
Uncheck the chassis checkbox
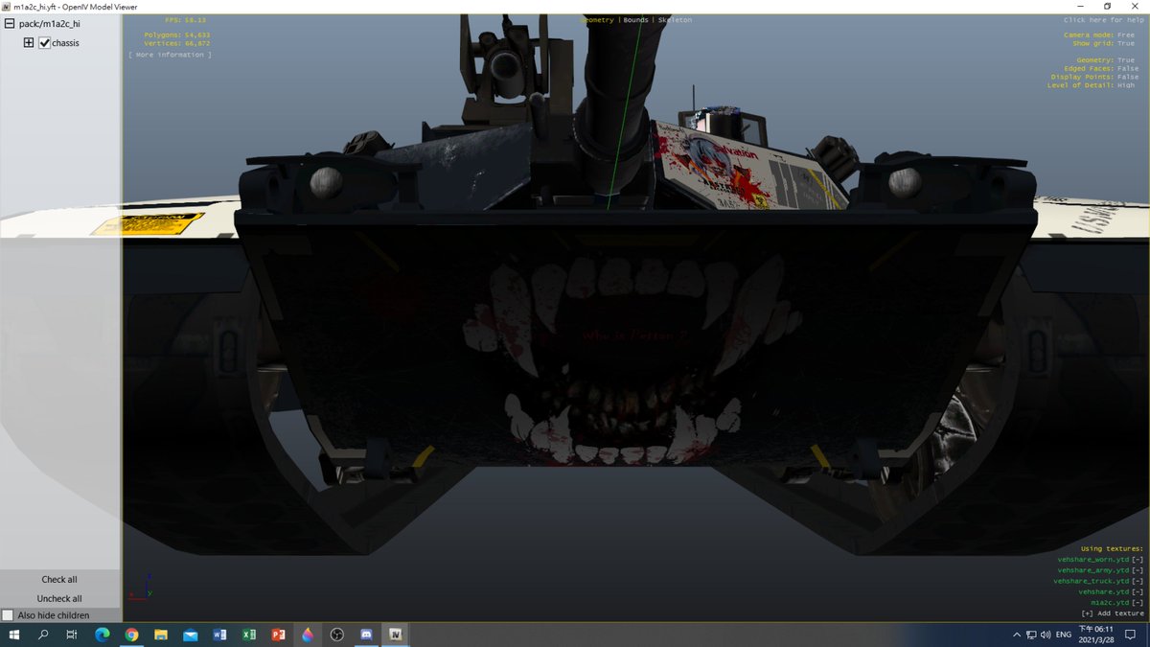(x=44, y=43)
